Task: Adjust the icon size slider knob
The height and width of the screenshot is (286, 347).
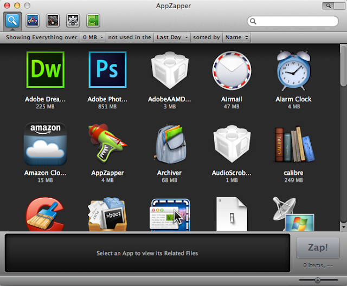Action: click(318, 280)
